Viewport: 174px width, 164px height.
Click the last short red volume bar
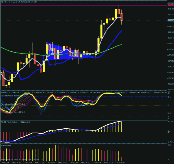pos(122,159)
